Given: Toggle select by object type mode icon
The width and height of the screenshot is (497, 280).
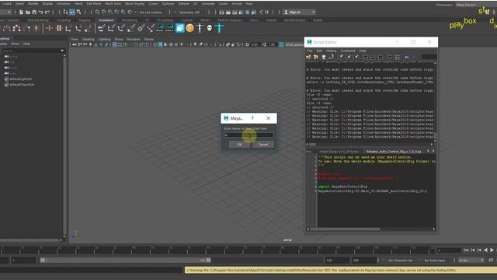Looking at the screenshot, I should [x=72, y=12].
